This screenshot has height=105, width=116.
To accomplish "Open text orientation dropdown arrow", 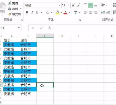I will click(x=106, y=5).
